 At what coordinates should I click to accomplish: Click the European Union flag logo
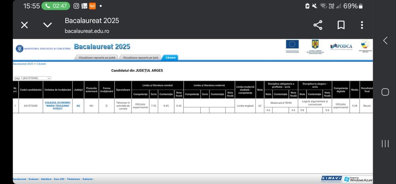292,46
